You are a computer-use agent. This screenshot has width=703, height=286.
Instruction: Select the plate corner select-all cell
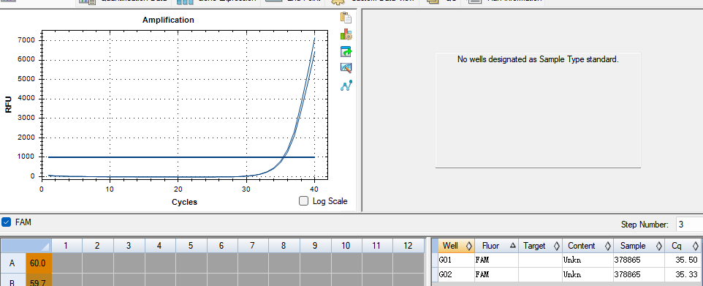(x=26, y=246)
